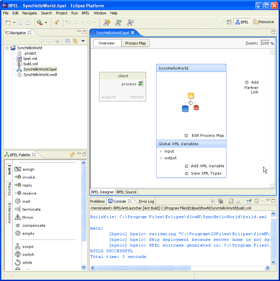Screen dimensions: 280x281
Task: Toggle the Pin Console icon
Action: tap(249, 201)
